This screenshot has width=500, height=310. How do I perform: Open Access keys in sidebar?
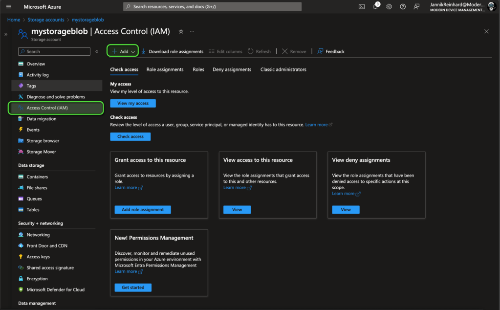tap(38, 257)
